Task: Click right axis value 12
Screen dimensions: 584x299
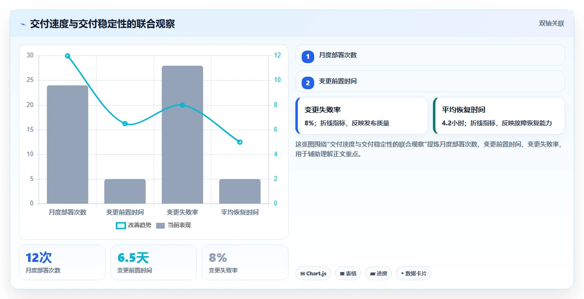Action: pyautogui.click(x=278, y=55)
